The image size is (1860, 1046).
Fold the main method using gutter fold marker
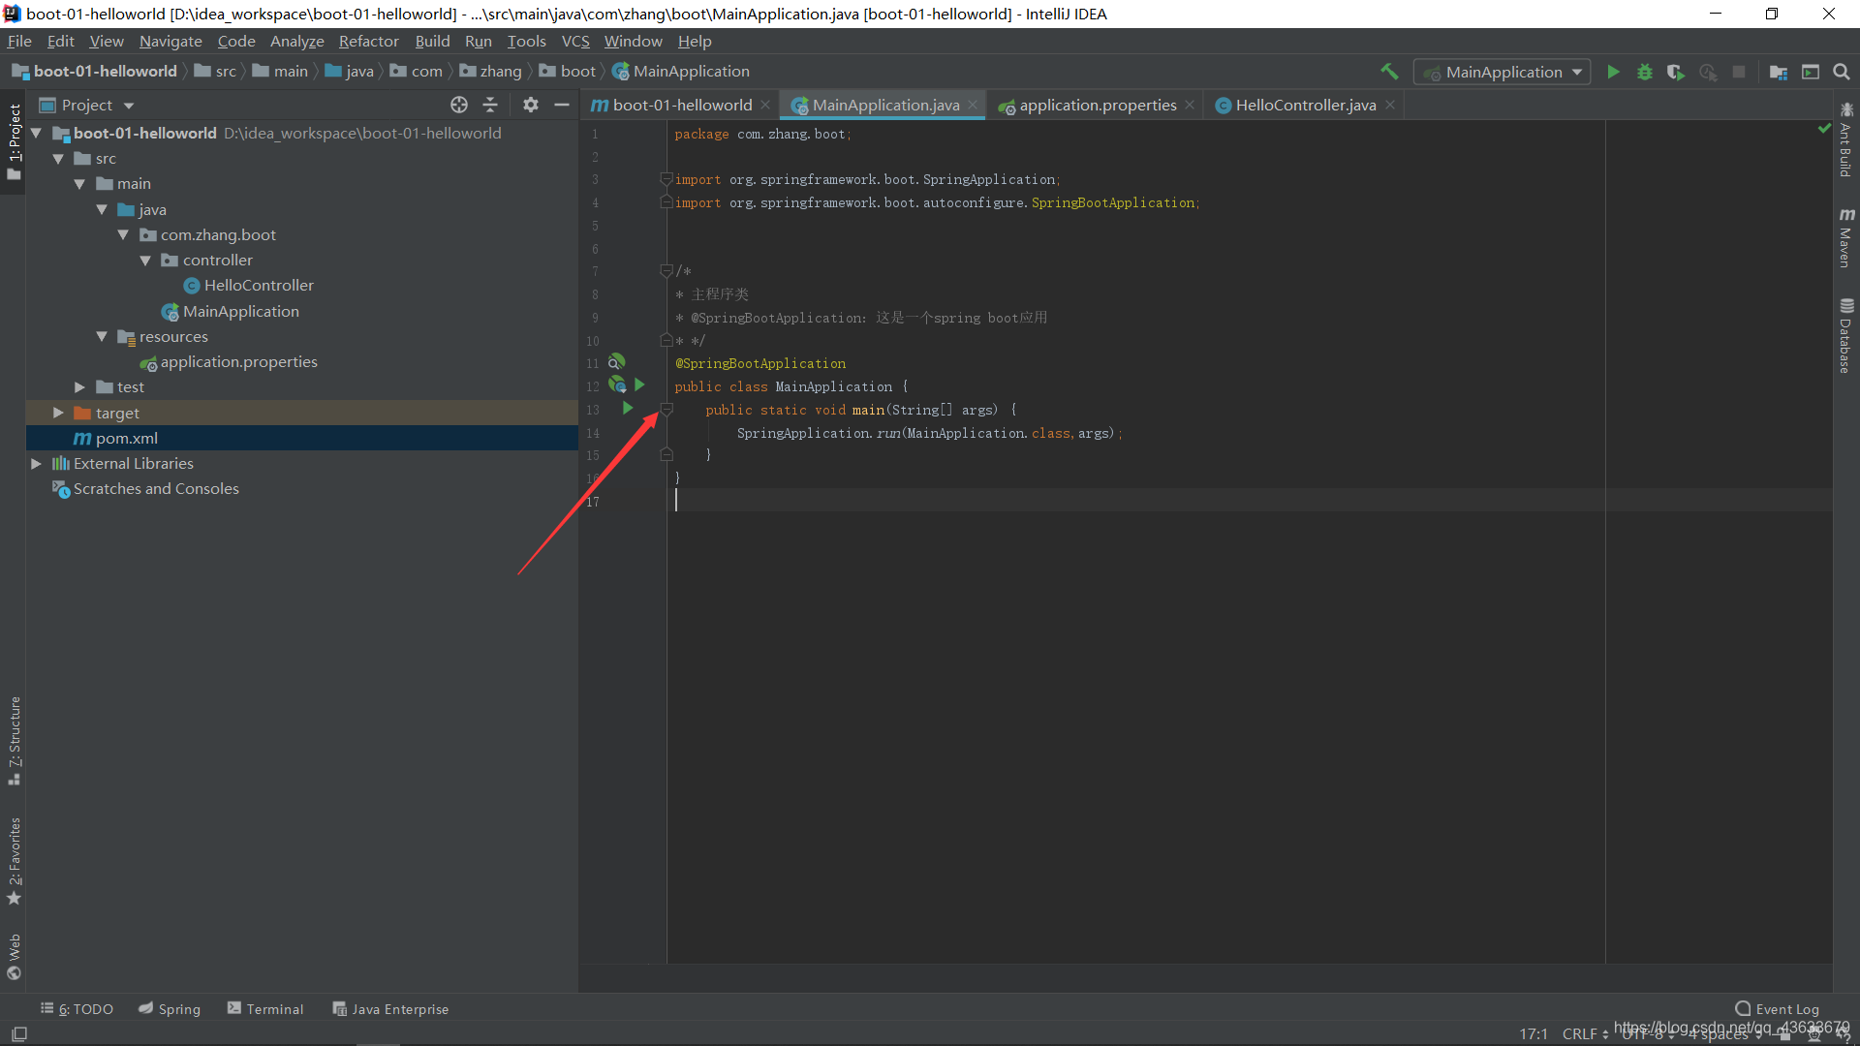click(x=666, y=410)
